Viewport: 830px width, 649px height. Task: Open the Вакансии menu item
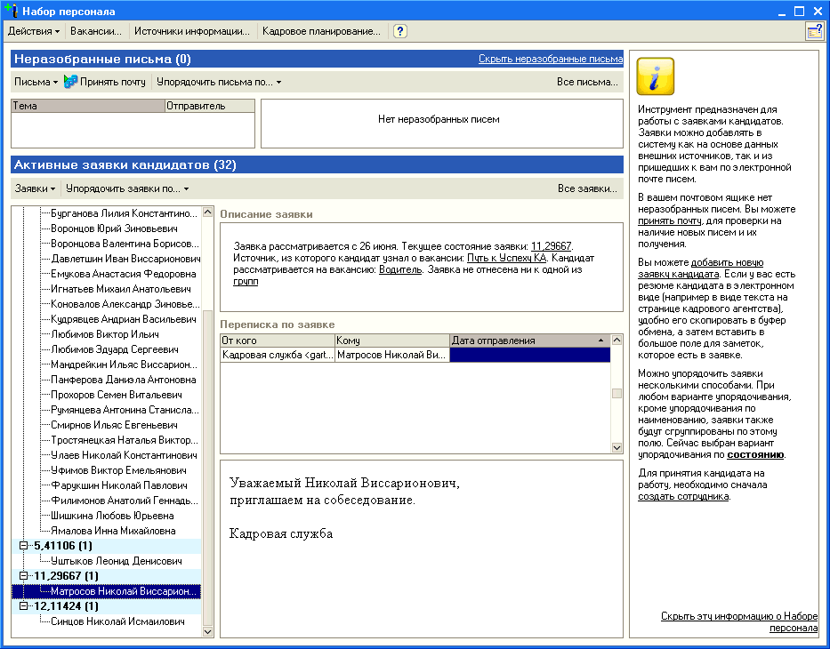(x=96, y=31)
